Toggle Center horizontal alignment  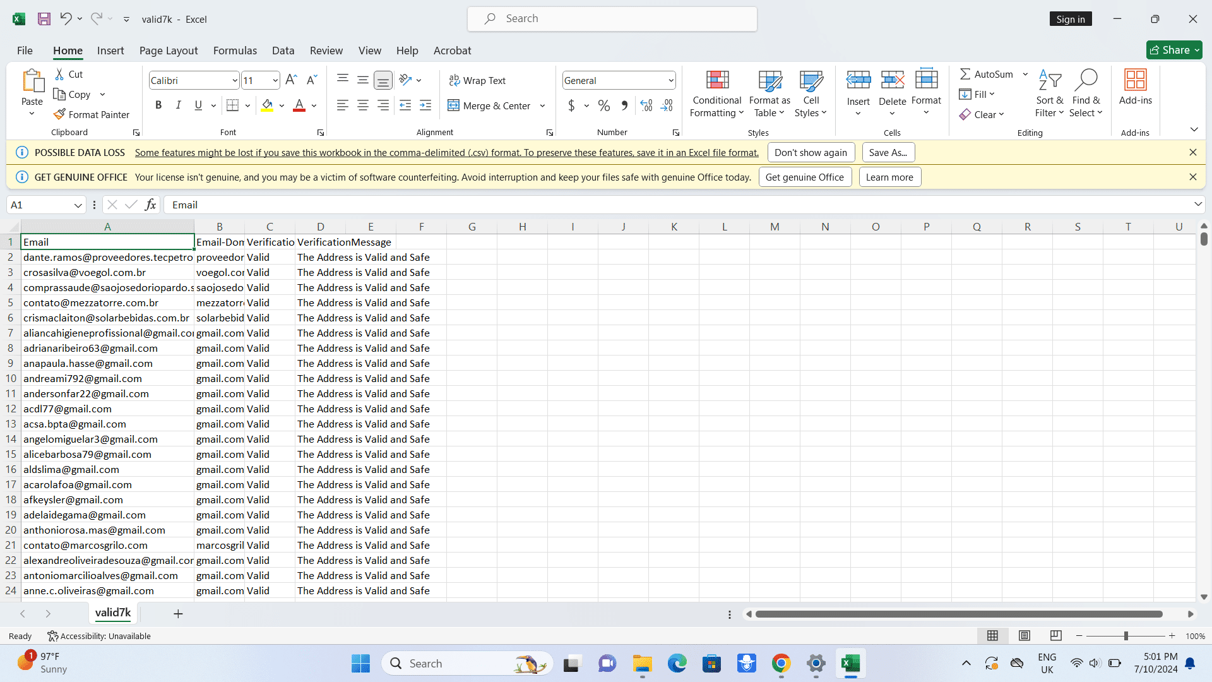pos(363,105)
